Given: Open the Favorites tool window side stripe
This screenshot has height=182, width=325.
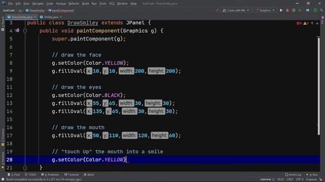Looking at the screenshot, I should [3, 160].
